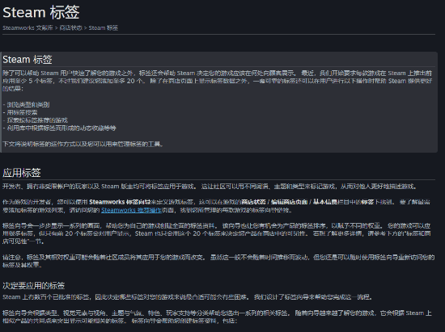Click the bold Steamworks 标签向导 text
Viewport: 445px width, 332px height.
(x=120, y=202)
